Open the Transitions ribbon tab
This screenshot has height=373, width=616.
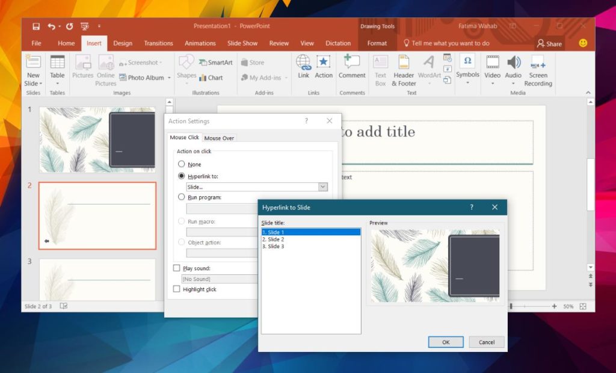[158, 43]
